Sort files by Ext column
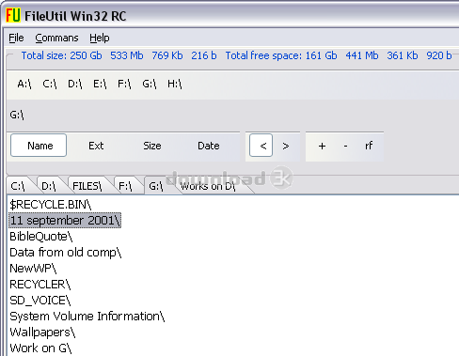459x356 pixels. coord(96,146)
